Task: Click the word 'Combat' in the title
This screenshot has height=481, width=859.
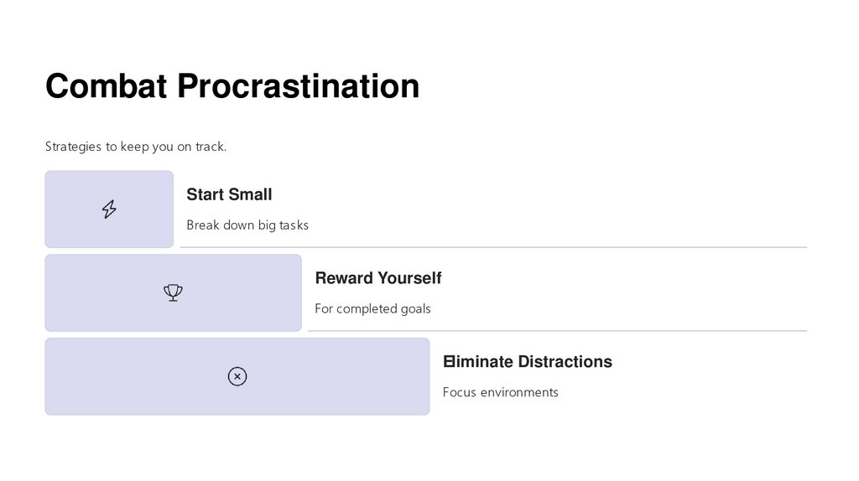Action: [106, 86]
